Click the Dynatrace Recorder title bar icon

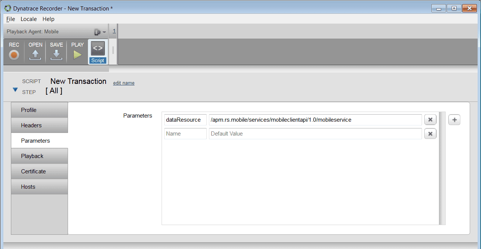(x=7, y=8)
